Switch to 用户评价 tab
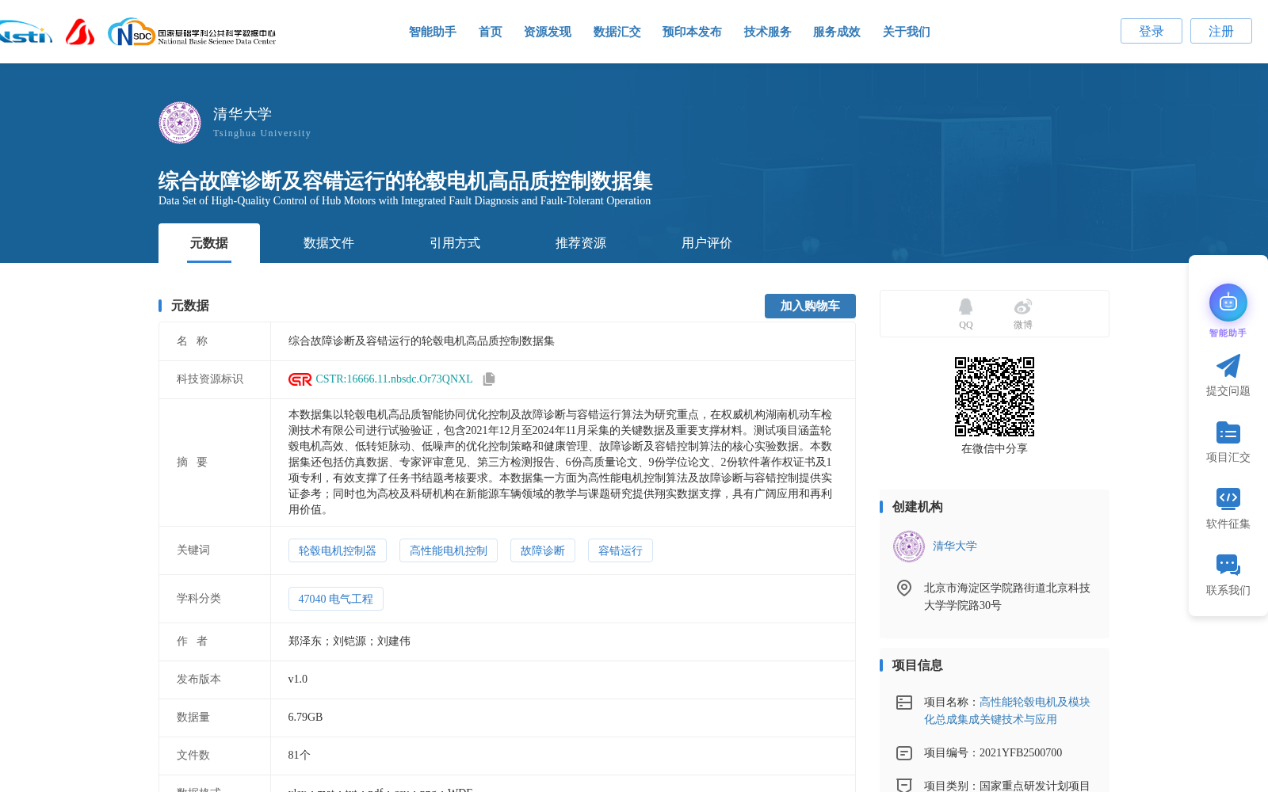The height and width of the screenshot is (792, 1268). 707,243
